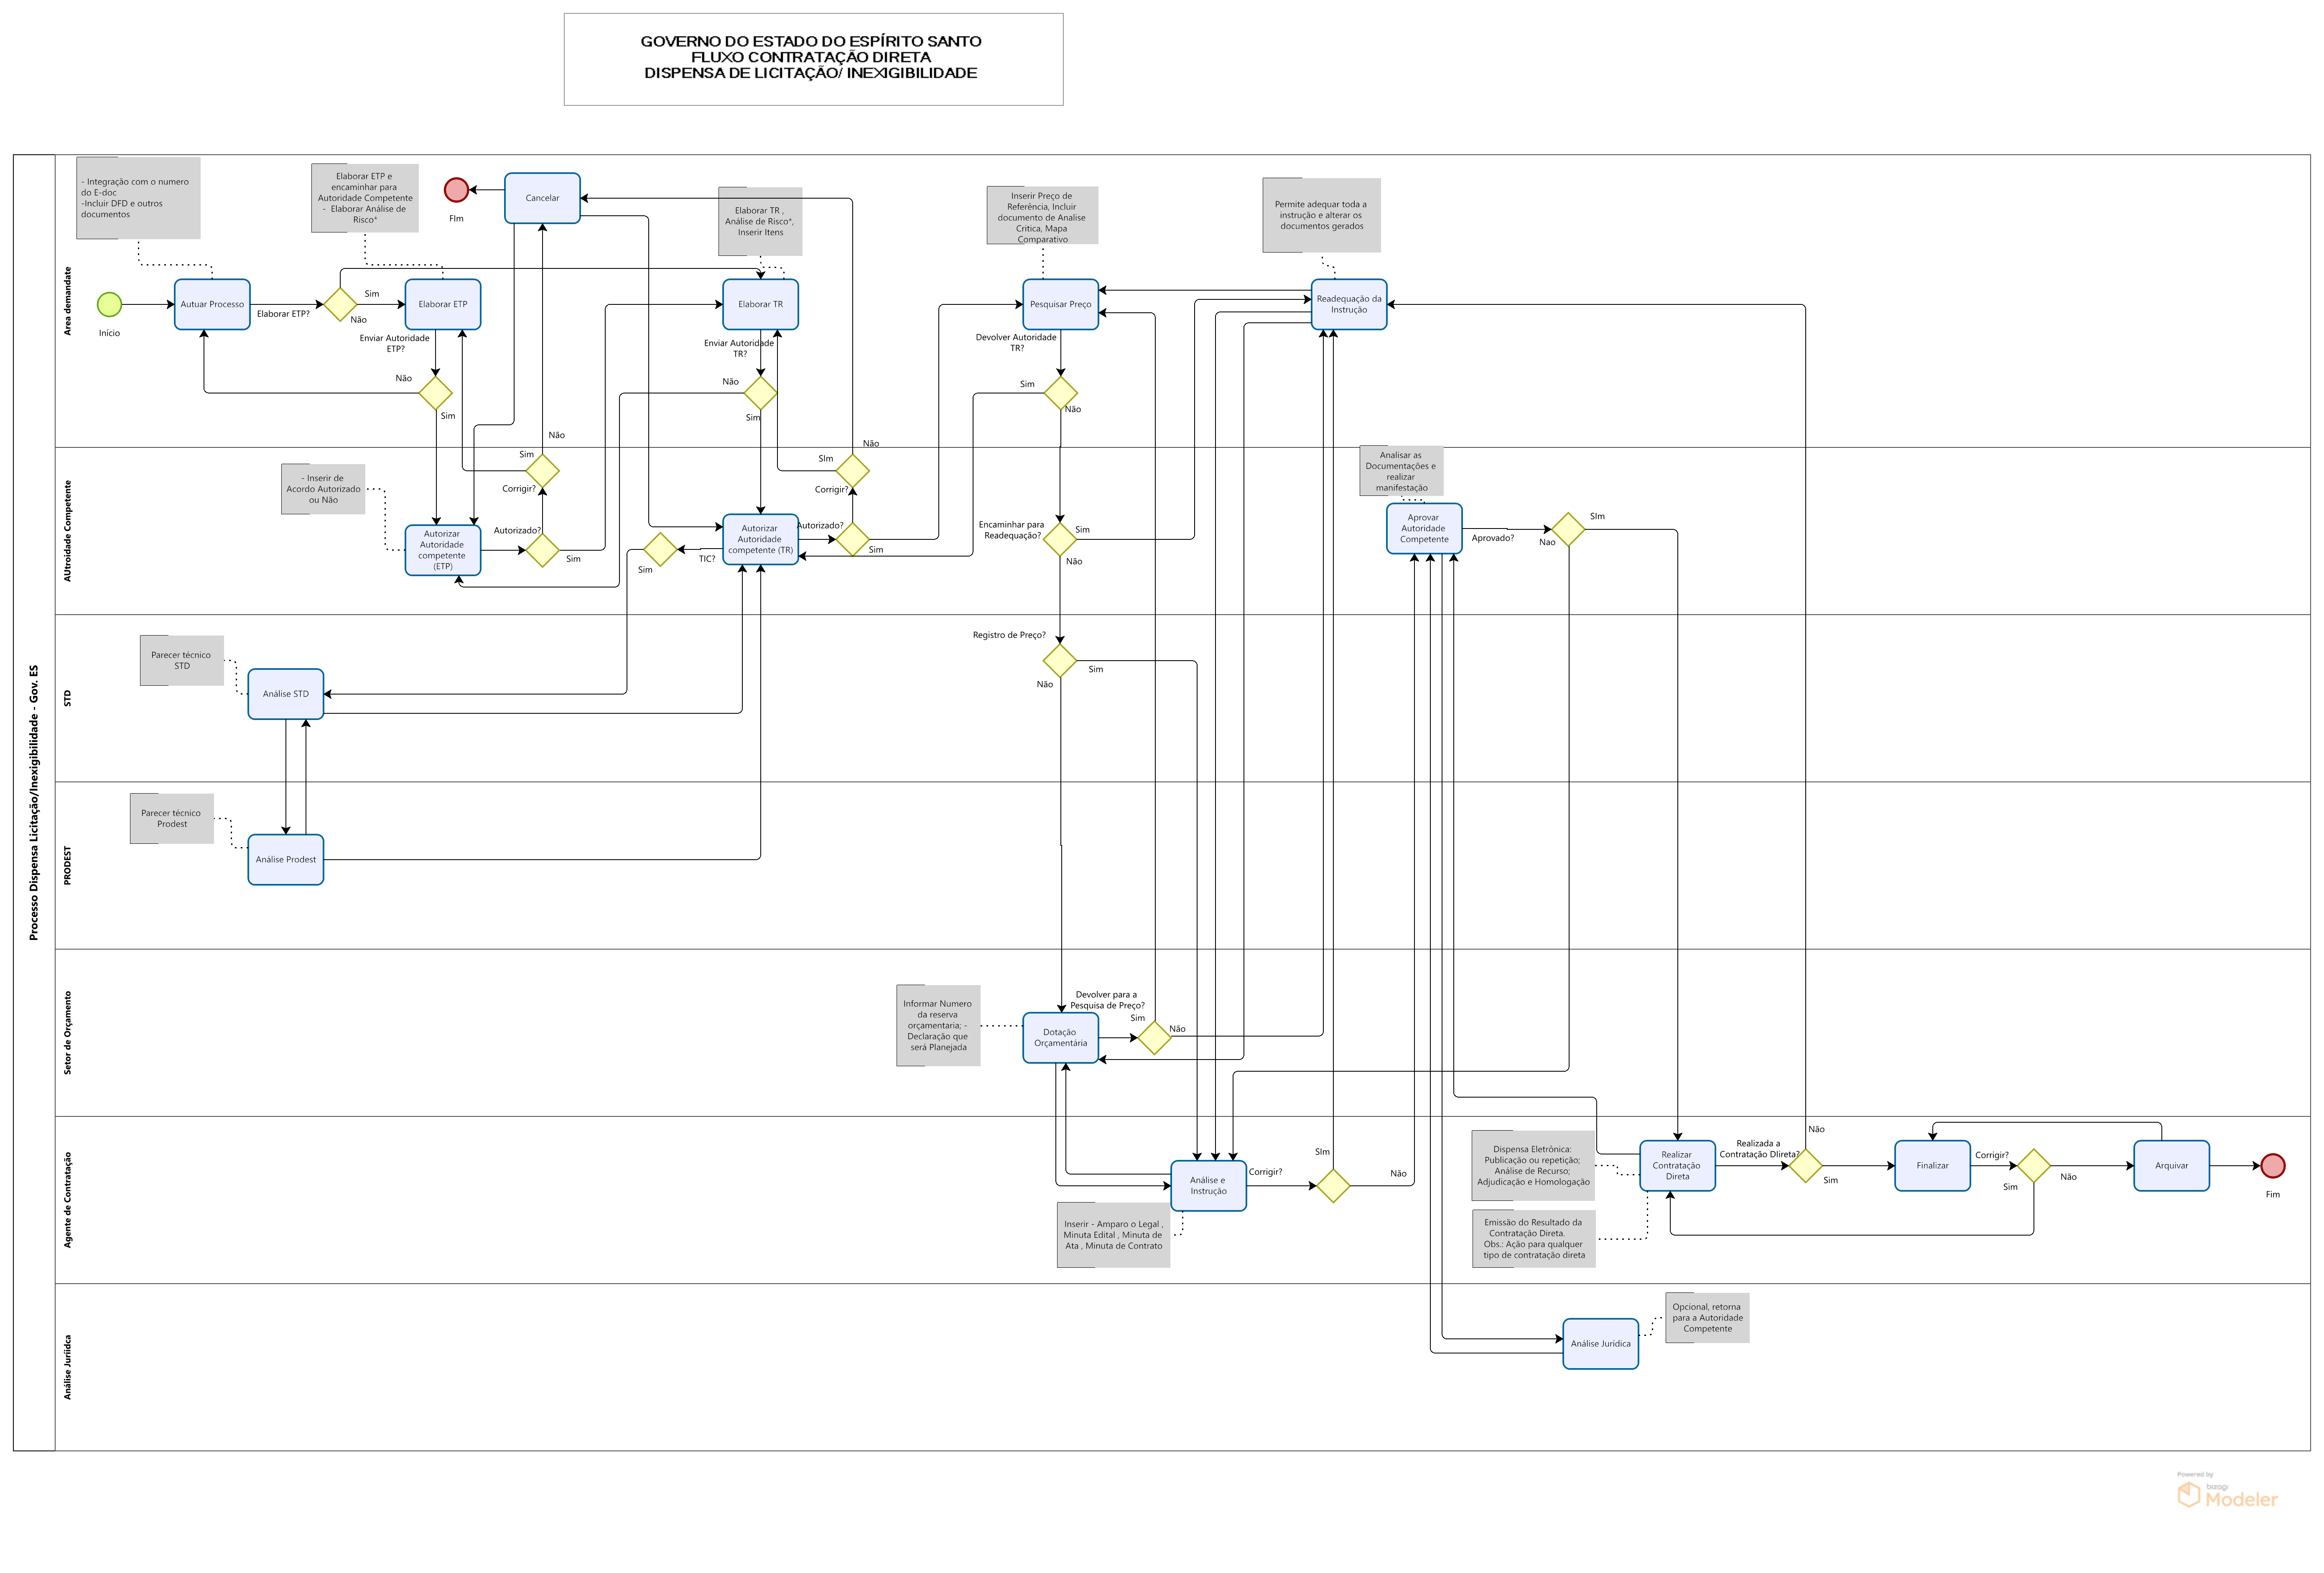This screenshot has width=2324, height=1573.
Task: Select the Análise Prodest task box
Action: (x=286, y=860)
